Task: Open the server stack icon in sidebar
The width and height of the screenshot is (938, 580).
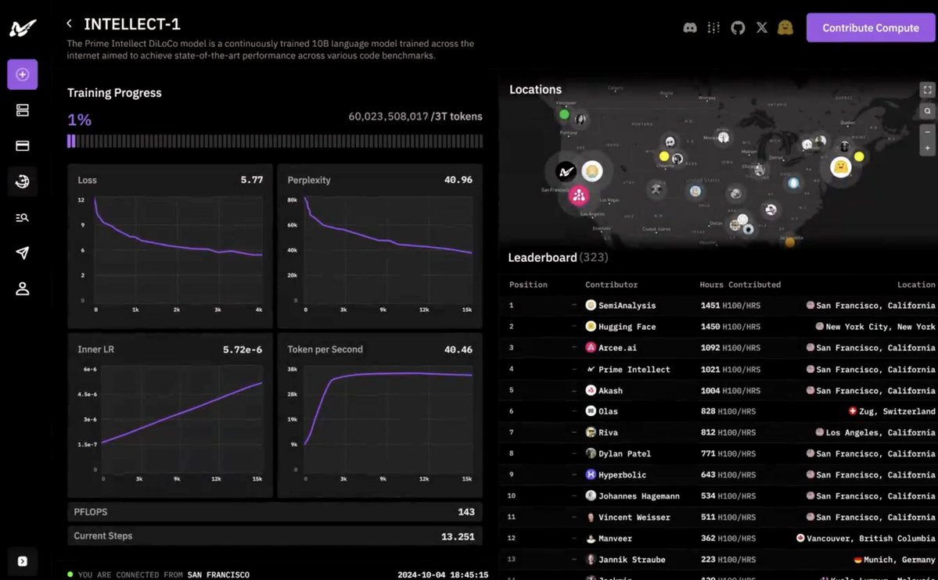Action: click(23, 110)
